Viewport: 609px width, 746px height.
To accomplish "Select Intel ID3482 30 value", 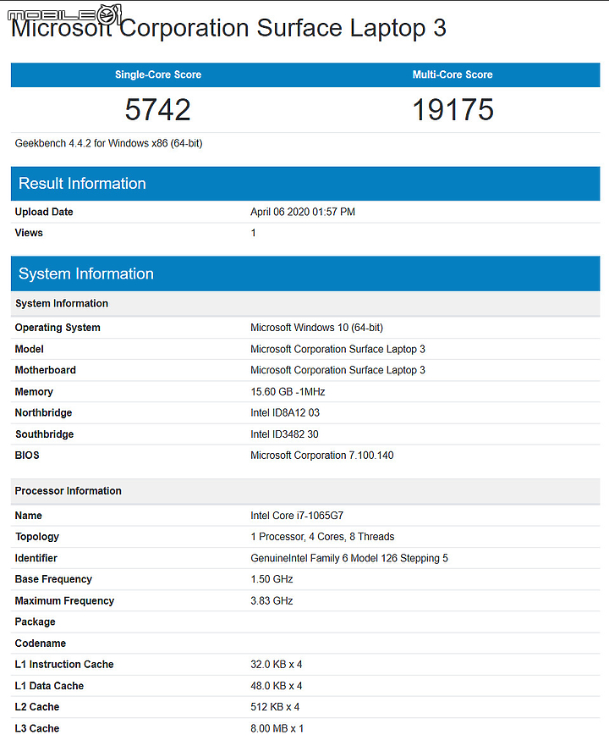I will tap(284, 434).
